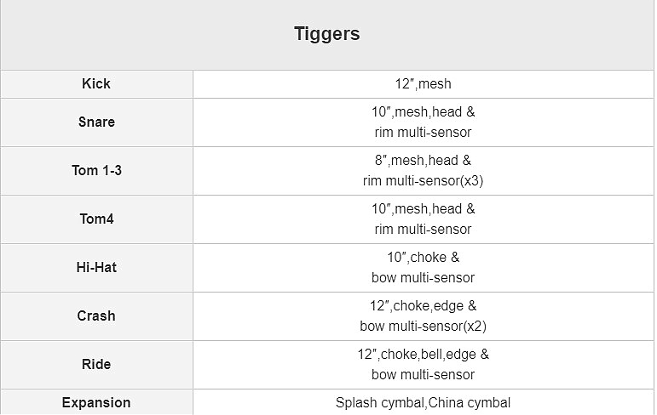The height and width of the screenshot is (415, 657).
Task: Select the 12″,mesh cell
Action: tap(423, 83)
